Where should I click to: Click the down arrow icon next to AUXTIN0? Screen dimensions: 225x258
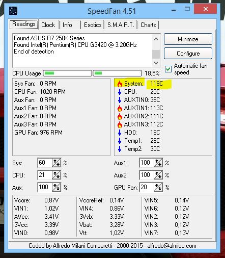click(x=120, y=100)
